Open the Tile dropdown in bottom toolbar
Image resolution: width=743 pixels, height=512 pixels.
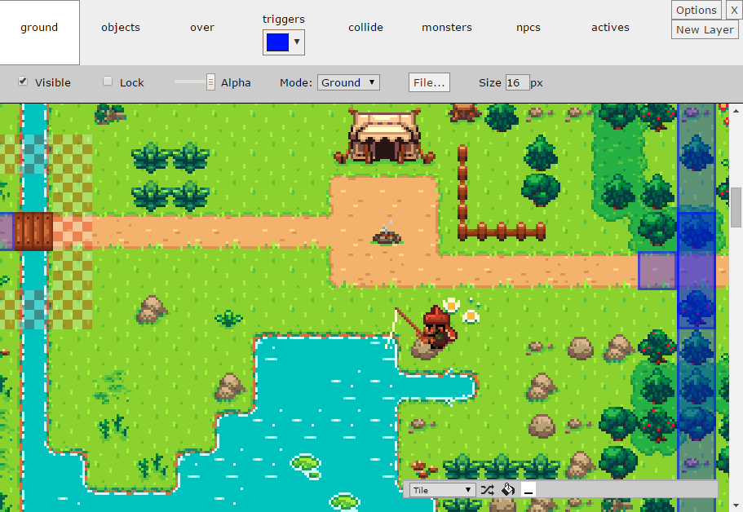coord(443,490)
